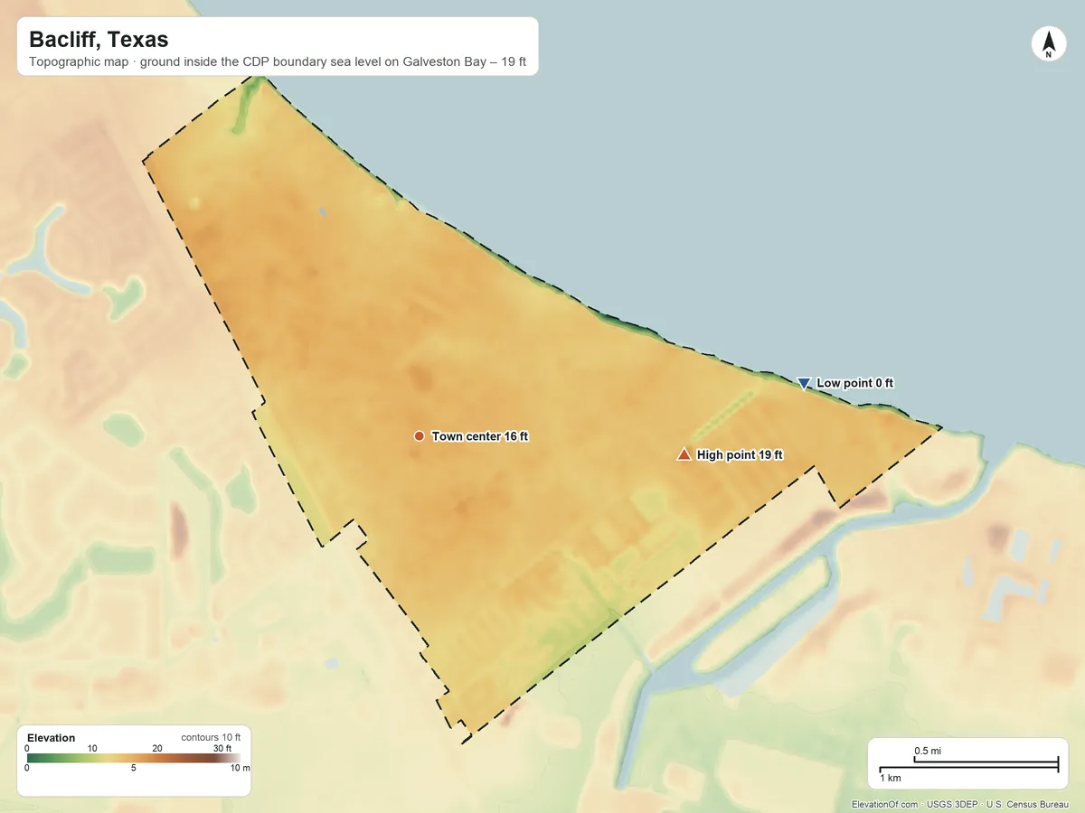
Task: Click the '1 km' scale bar label
Action: [x=891, y=778]
